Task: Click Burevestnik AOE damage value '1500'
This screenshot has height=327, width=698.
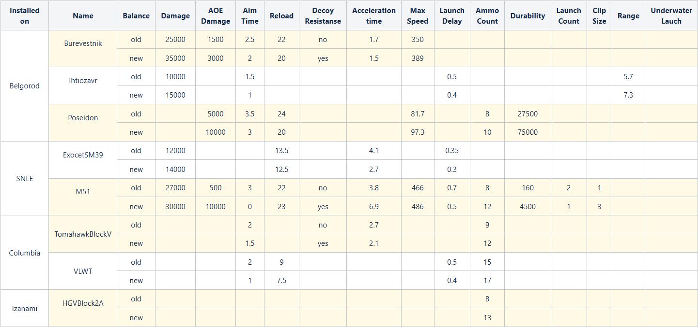Action: (216, 40)
